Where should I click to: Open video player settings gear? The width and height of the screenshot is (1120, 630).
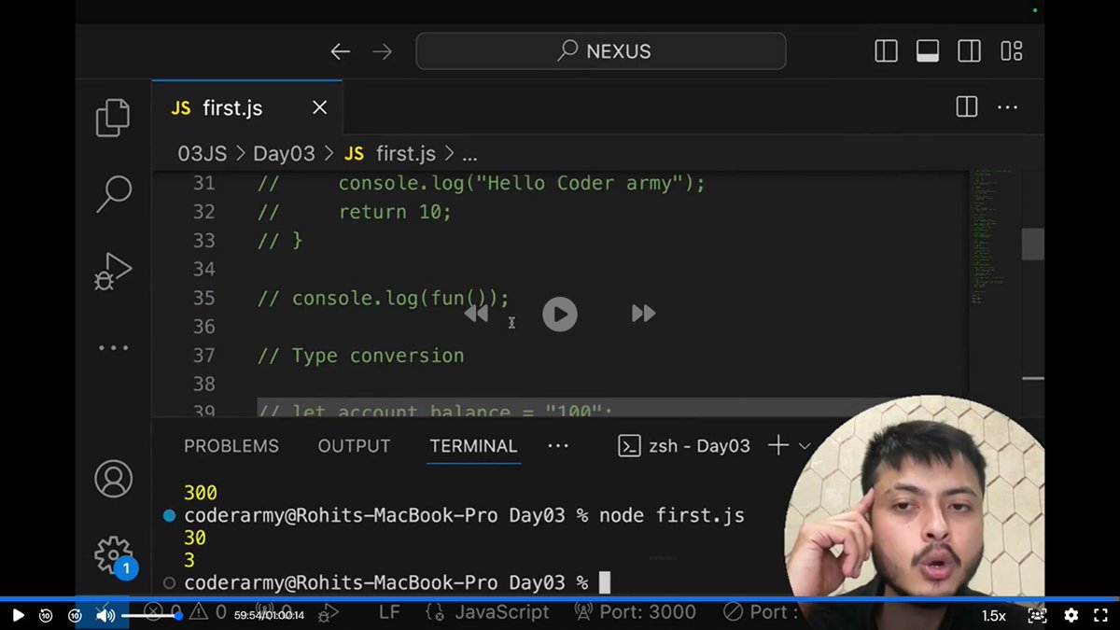coord(1071,615)
